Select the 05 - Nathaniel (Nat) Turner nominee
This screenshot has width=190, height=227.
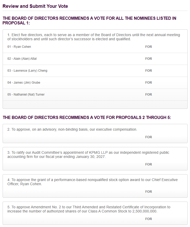26,95
